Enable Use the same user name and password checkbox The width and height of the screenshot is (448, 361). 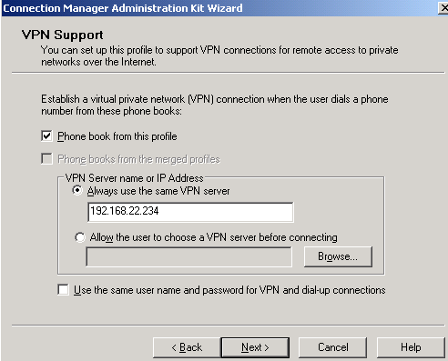tap(63, 289)
